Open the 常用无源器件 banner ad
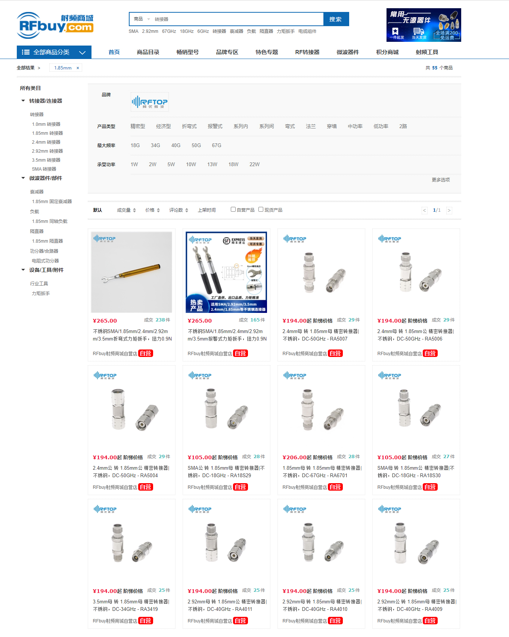Viewport: 509px width, 637px height. tap(423, 25)
